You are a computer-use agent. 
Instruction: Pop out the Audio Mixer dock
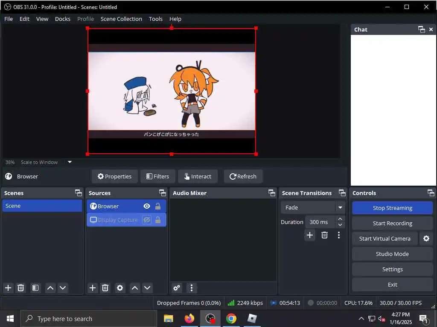click(272, 193)
